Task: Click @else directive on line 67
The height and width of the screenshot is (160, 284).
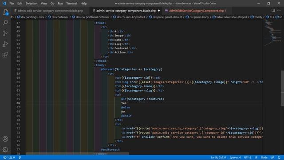Action: tap(126, 108)
